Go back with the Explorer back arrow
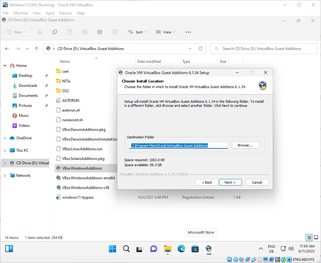 tap(7, 49)
